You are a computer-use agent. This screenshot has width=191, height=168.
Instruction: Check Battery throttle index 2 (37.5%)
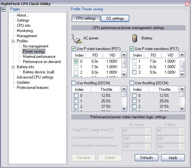click(134, 107)
